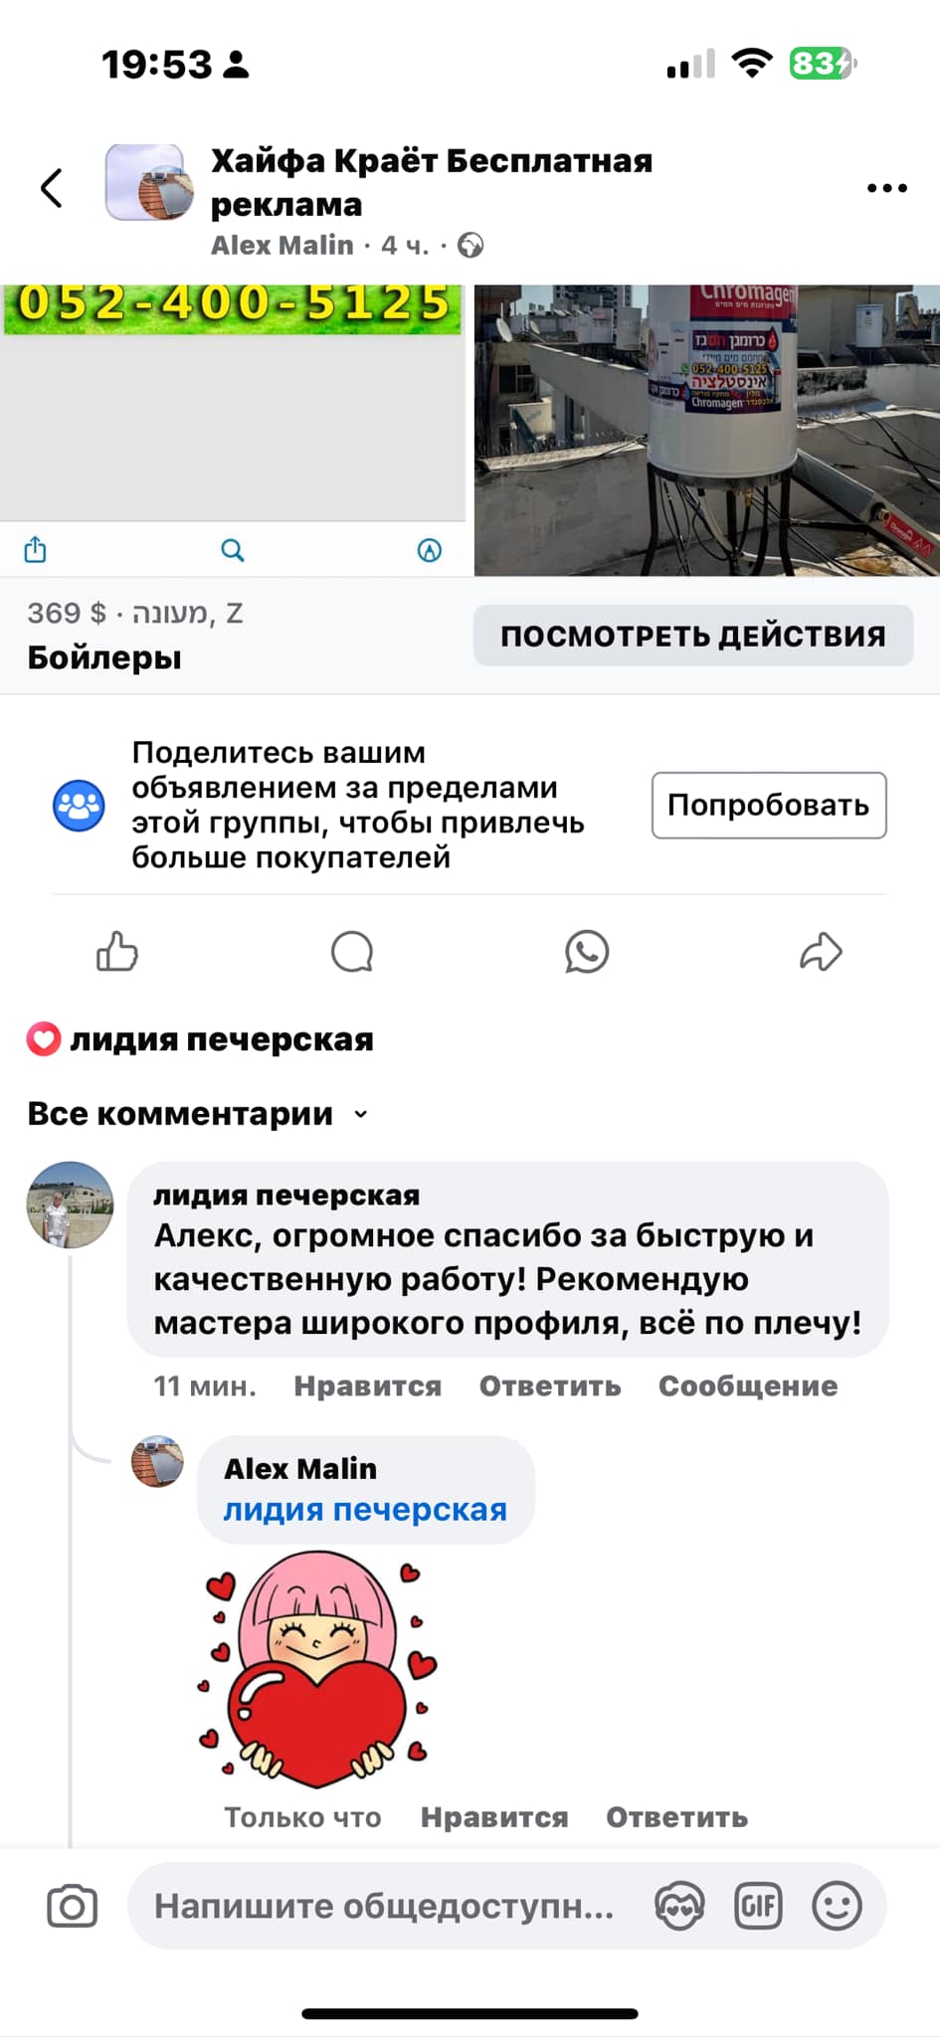Tap the back arrow in the header

pyautogui.click(x=52, y=187)
